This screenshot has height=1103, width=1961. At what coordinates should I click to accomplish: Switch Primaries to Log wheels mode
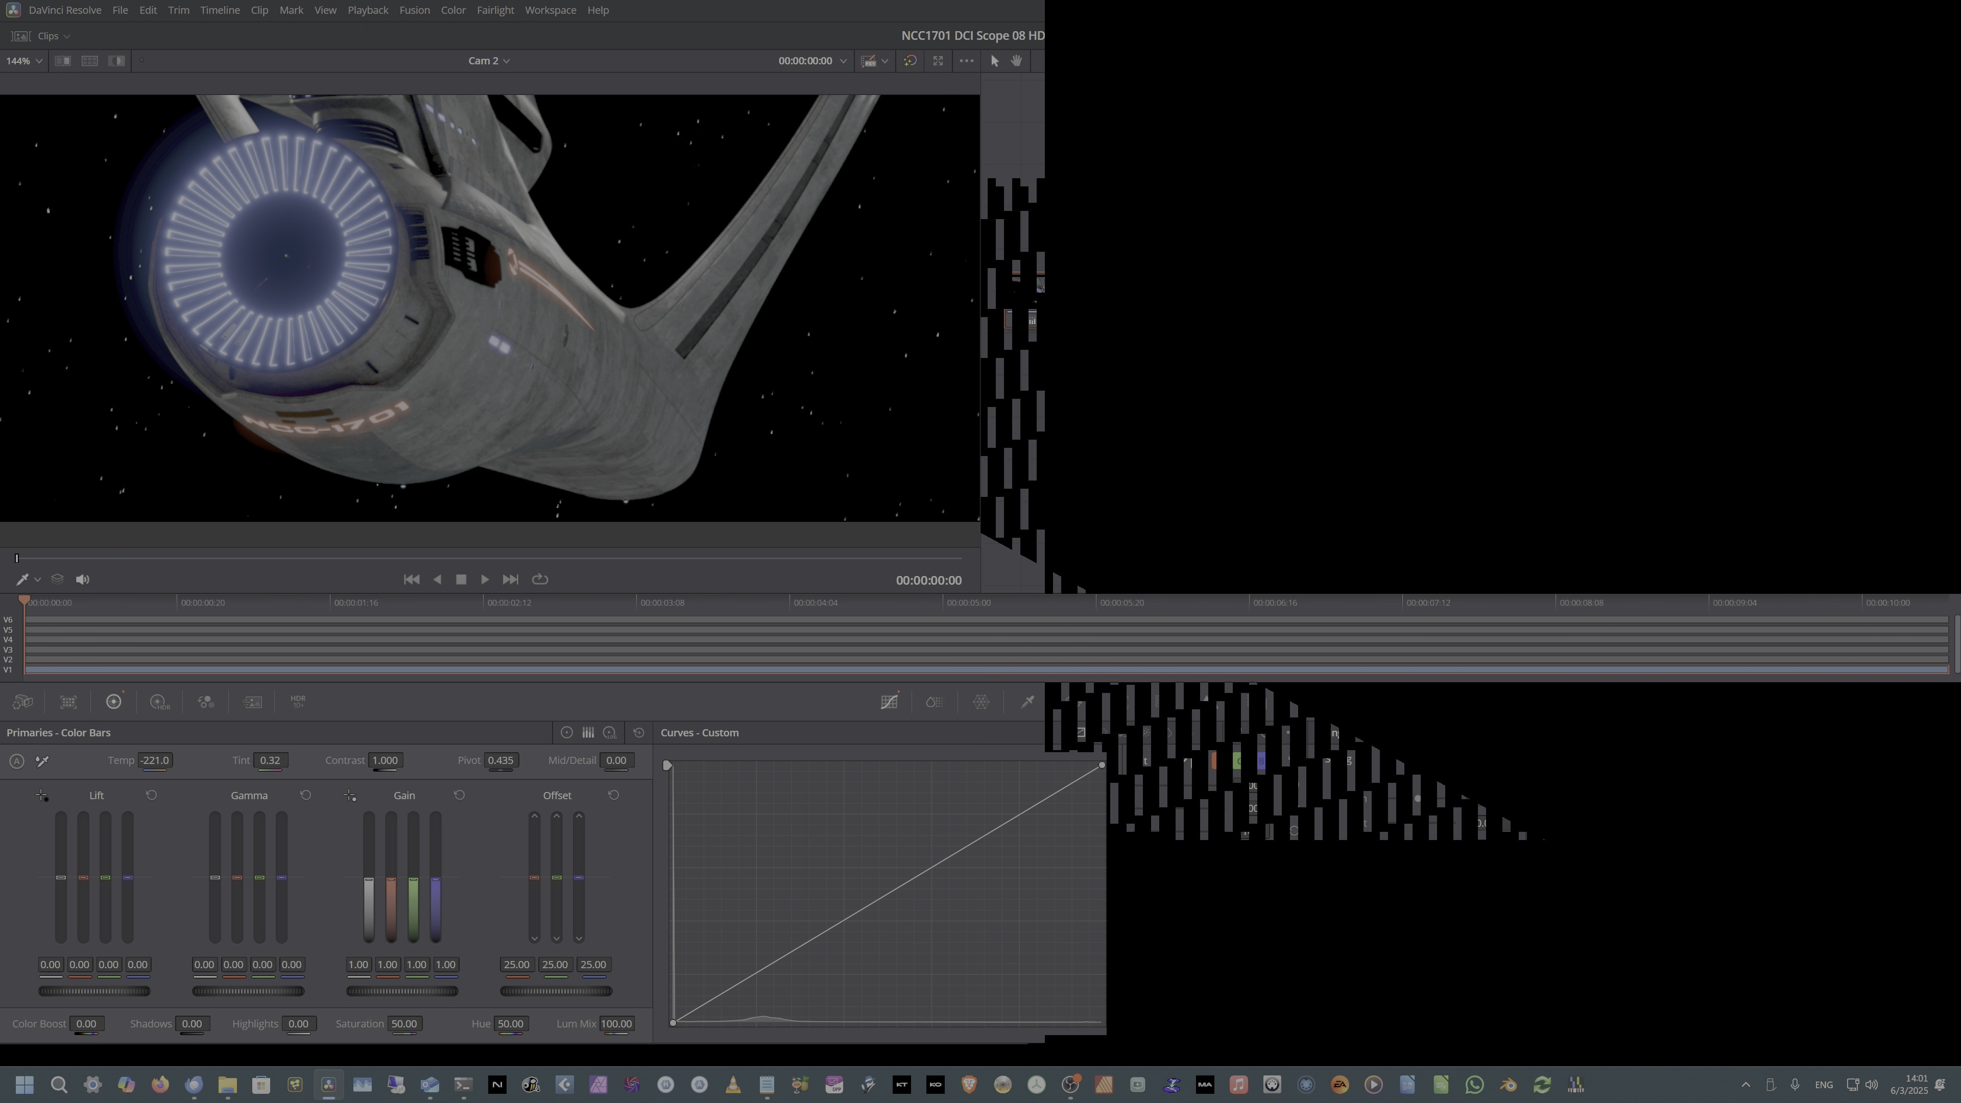[x=610, y=732]
